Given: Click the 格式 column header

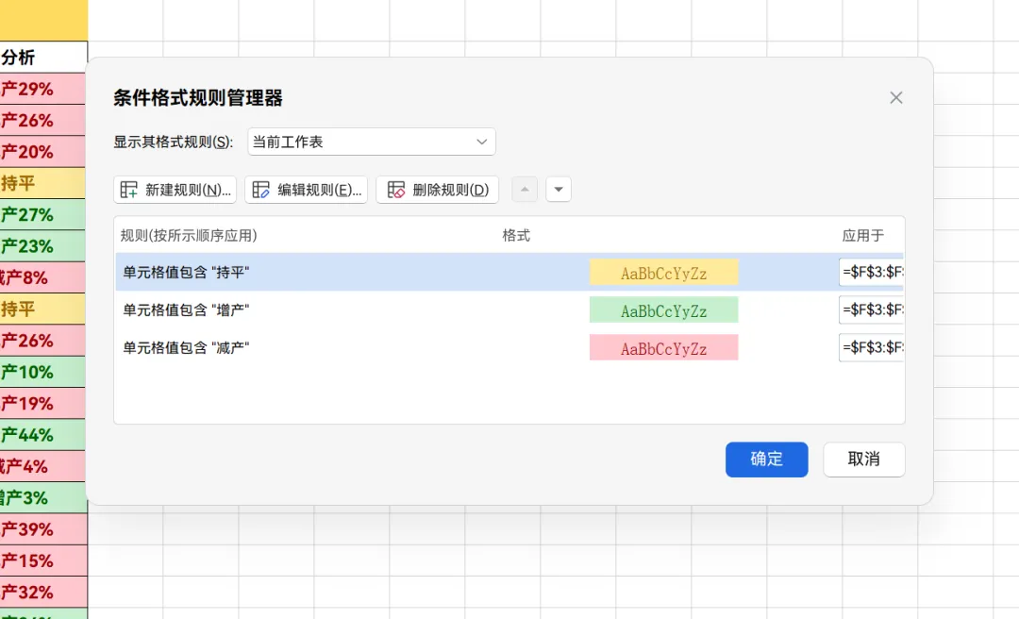Looking at the screenshot, I should coord(516,235).
